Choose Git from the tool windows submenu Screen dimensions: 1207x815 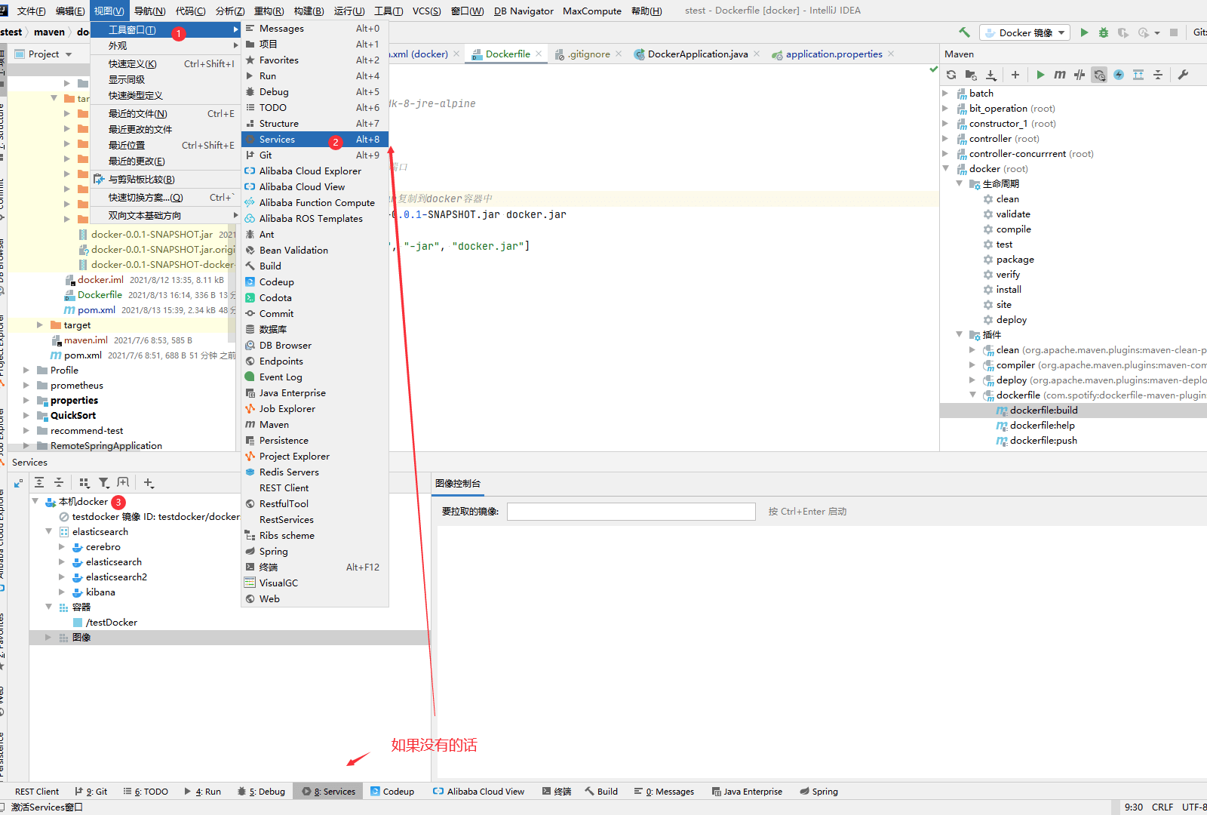[315, 155]
